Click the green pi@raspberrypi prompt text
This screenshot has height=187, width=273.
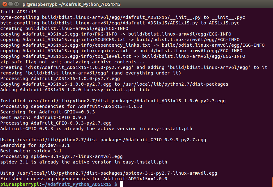(20, 184)
